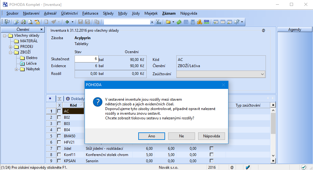Confirm the dialog with the Ano button
Viewport: 313px width, 170px height.
tap(152, 136)
